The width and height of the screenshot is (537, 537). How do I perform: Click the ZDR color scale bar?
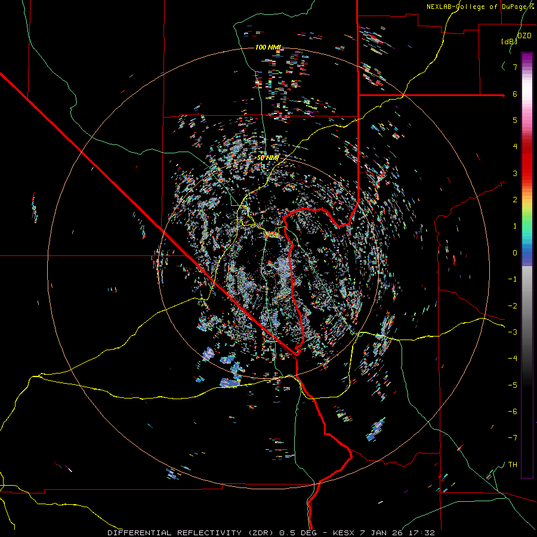(x=527, y=266)
